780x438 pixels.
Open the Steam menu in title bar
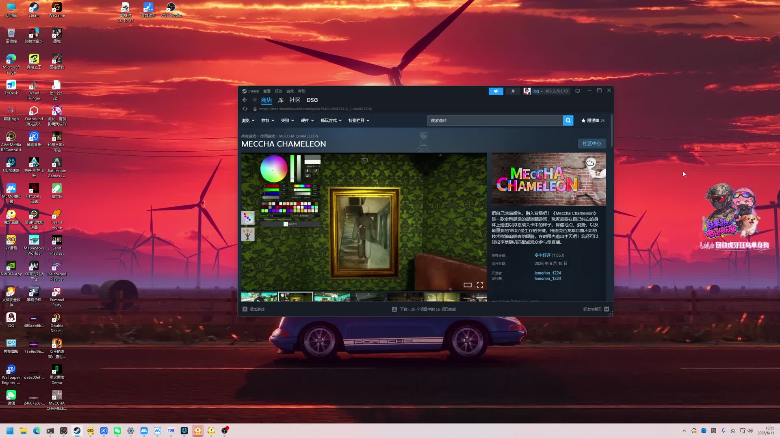[x=251, y=91]
